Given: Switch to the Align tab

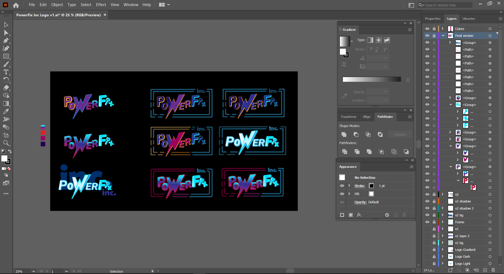Looking at the screenshot, I should [x=366, y=117].
